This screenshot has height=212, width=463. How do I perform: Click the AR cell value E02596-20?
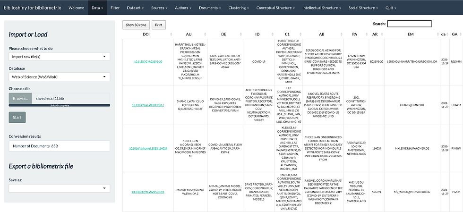[377, 61]
